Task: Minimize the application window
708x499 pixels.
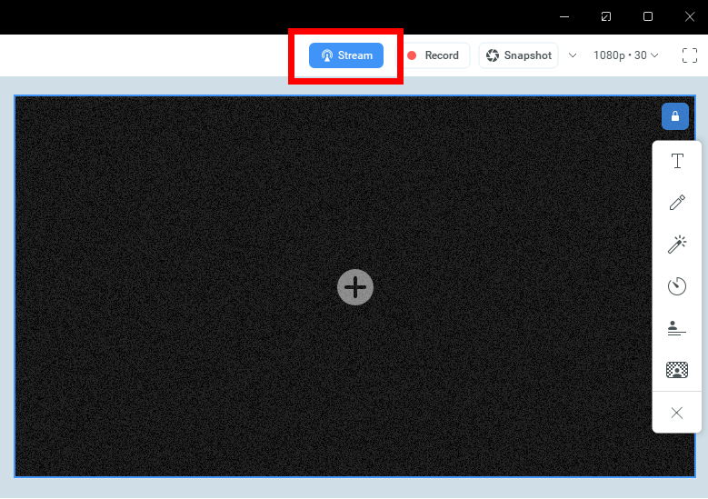Action: (x=564, y=16)
